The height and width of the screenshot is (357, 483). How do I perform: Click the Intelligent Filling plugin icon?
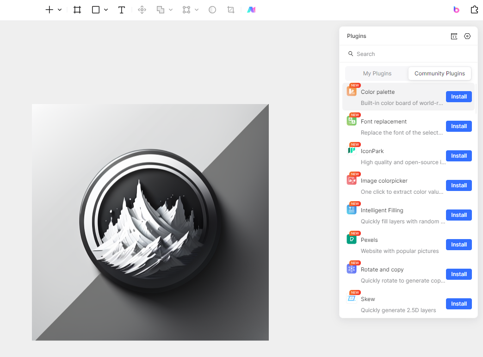pos(352,210)
